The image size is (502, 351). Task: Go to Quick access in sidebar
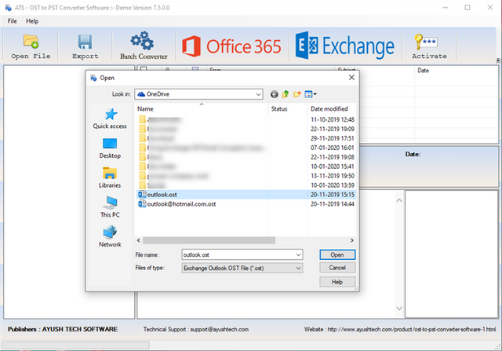110,119
